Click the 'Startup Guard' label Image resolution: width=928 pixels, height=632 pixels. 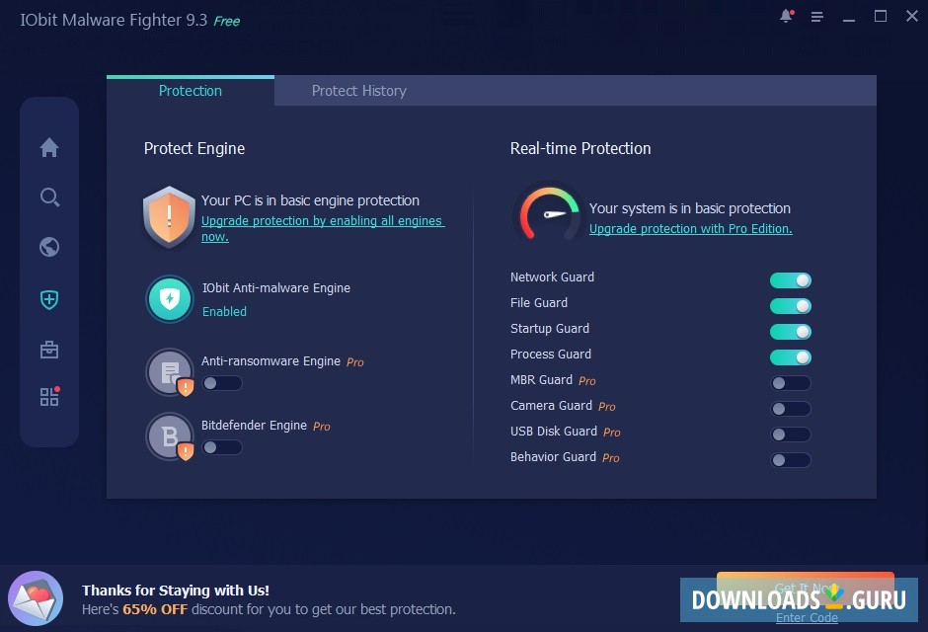[x=550, y=329]
